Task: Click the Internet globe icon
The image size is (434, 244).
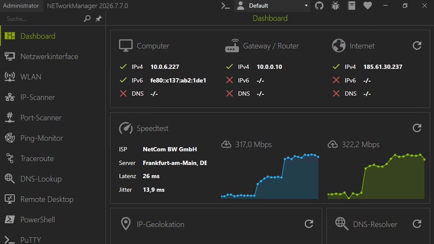Action: [x=339, y=46]
